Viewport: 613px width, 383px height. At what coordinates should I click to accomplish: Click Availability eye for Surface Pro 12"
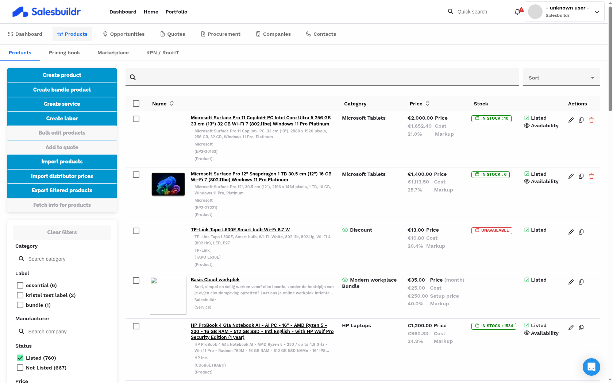pos(527,181)
